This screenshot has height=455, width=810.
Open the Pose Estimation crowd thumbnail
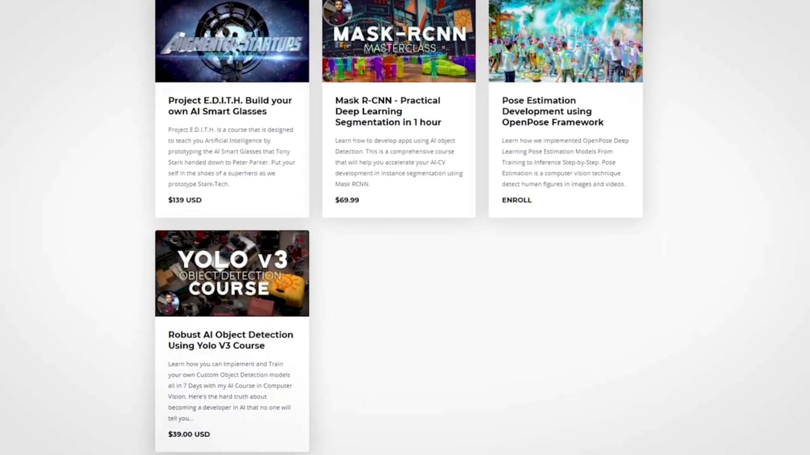pyautogui.click(x=566, y=41)
